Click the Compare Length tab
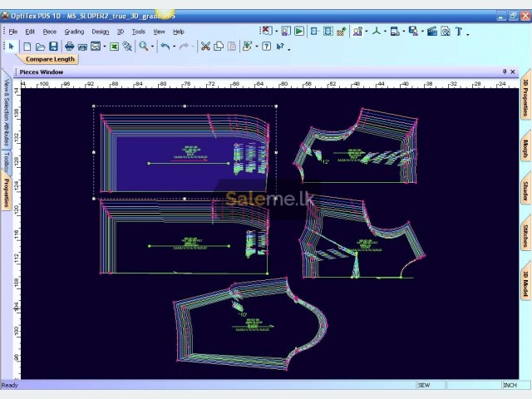Viewport: 532px width, 399px height. tap(50, 59)
